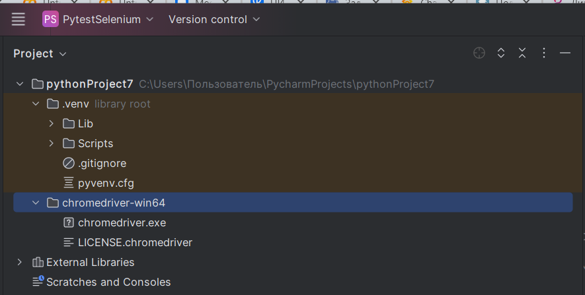Image resolution: width=585 pixels, height=295 pixels.
Task: Open Version control dropdown
Action: point(214,19)
